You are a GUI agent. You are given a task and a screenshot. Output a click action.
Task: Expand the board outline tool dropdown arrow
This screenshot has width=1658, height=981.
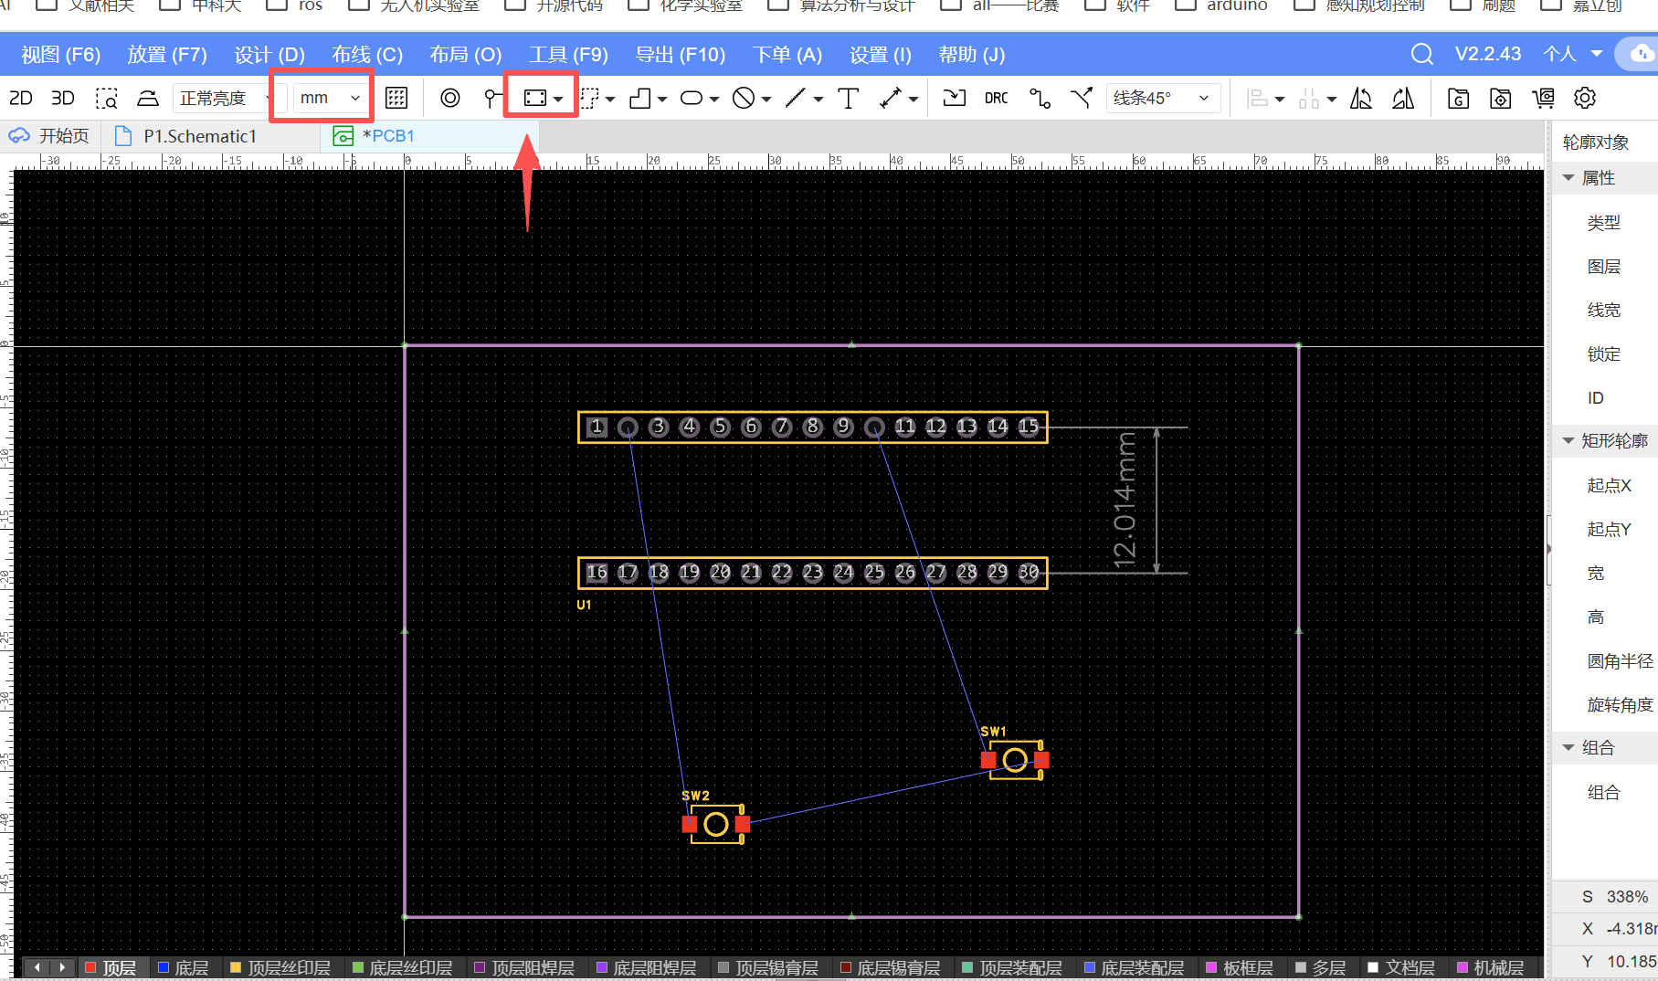point(558,99)
